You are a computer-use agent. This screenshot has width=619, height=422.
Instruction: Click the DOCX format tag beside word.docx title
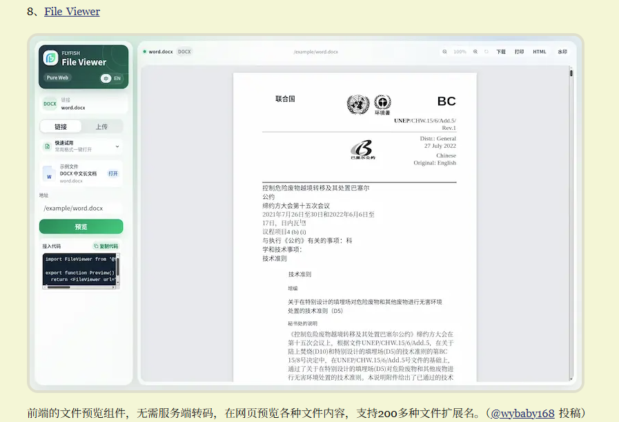point(184,52)
